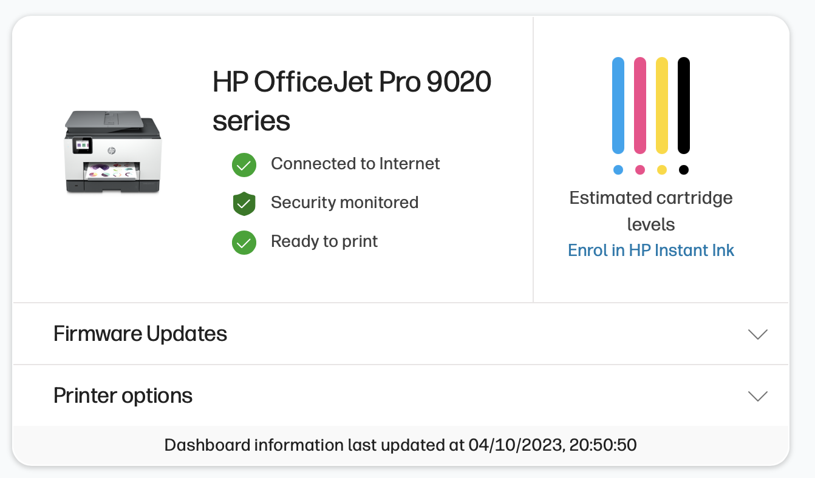This screenshot has height=478, width=815.
Task: Click the Connected to Internet checkmark icon
Action: [244, 164]
